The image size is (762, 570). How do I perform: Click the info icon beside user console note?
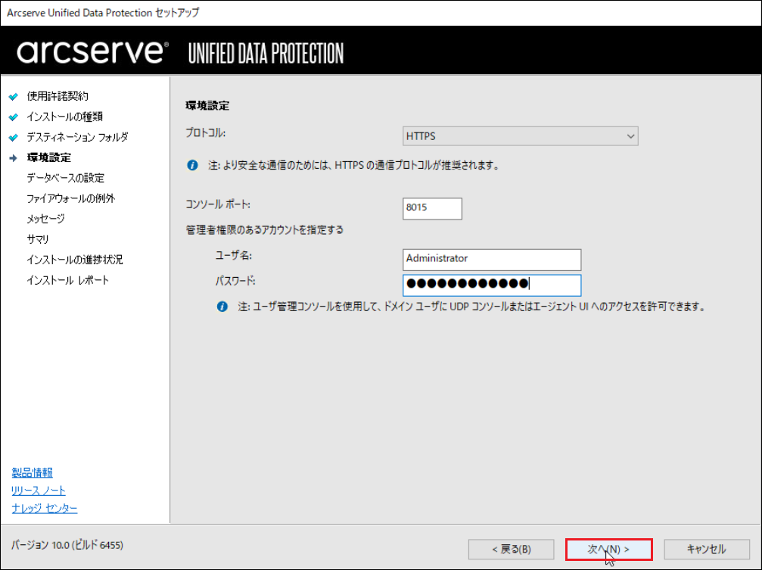222,307
